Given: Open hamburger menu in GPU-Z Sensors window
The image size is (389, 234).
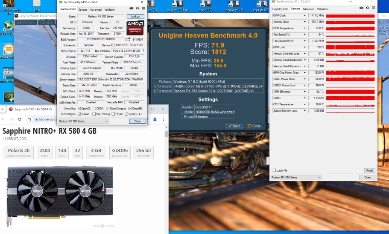Looking at the screenshot, I should pos(373,8).
